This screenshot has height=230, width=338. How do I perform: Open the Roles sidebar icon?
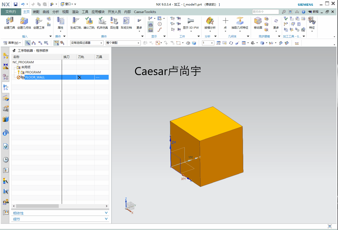tap(6, 202)
